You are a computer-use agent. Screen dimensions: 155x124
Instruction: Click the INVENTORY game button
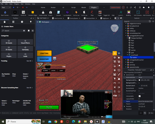point(44,59)
